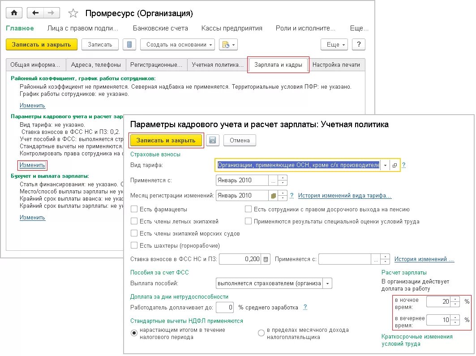Enable special labor conditions assessment checkbox
476x356 pixels.
[248, 221]
